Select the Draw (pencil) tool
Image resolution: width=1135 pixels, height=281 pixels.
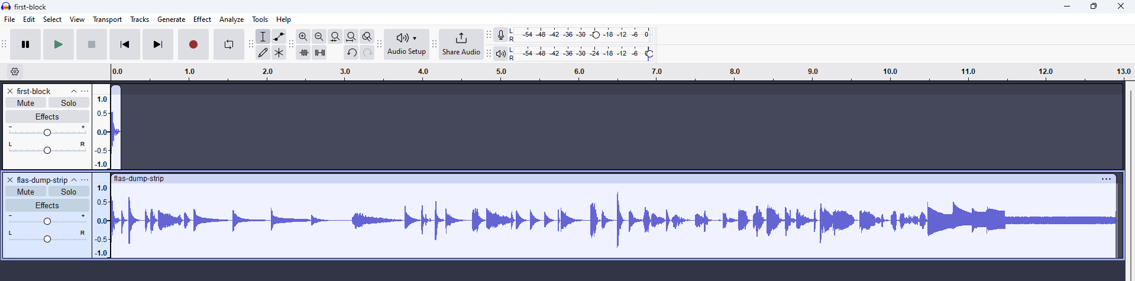tap(263, 53)
